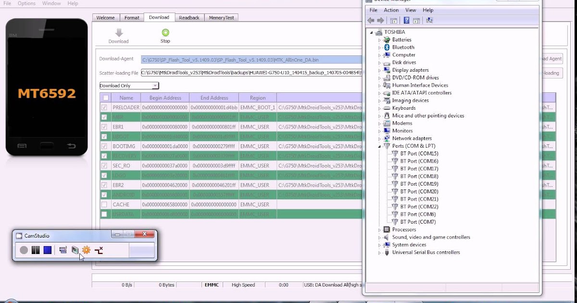Click the Scatter-loading File path field

coord(251,73)
